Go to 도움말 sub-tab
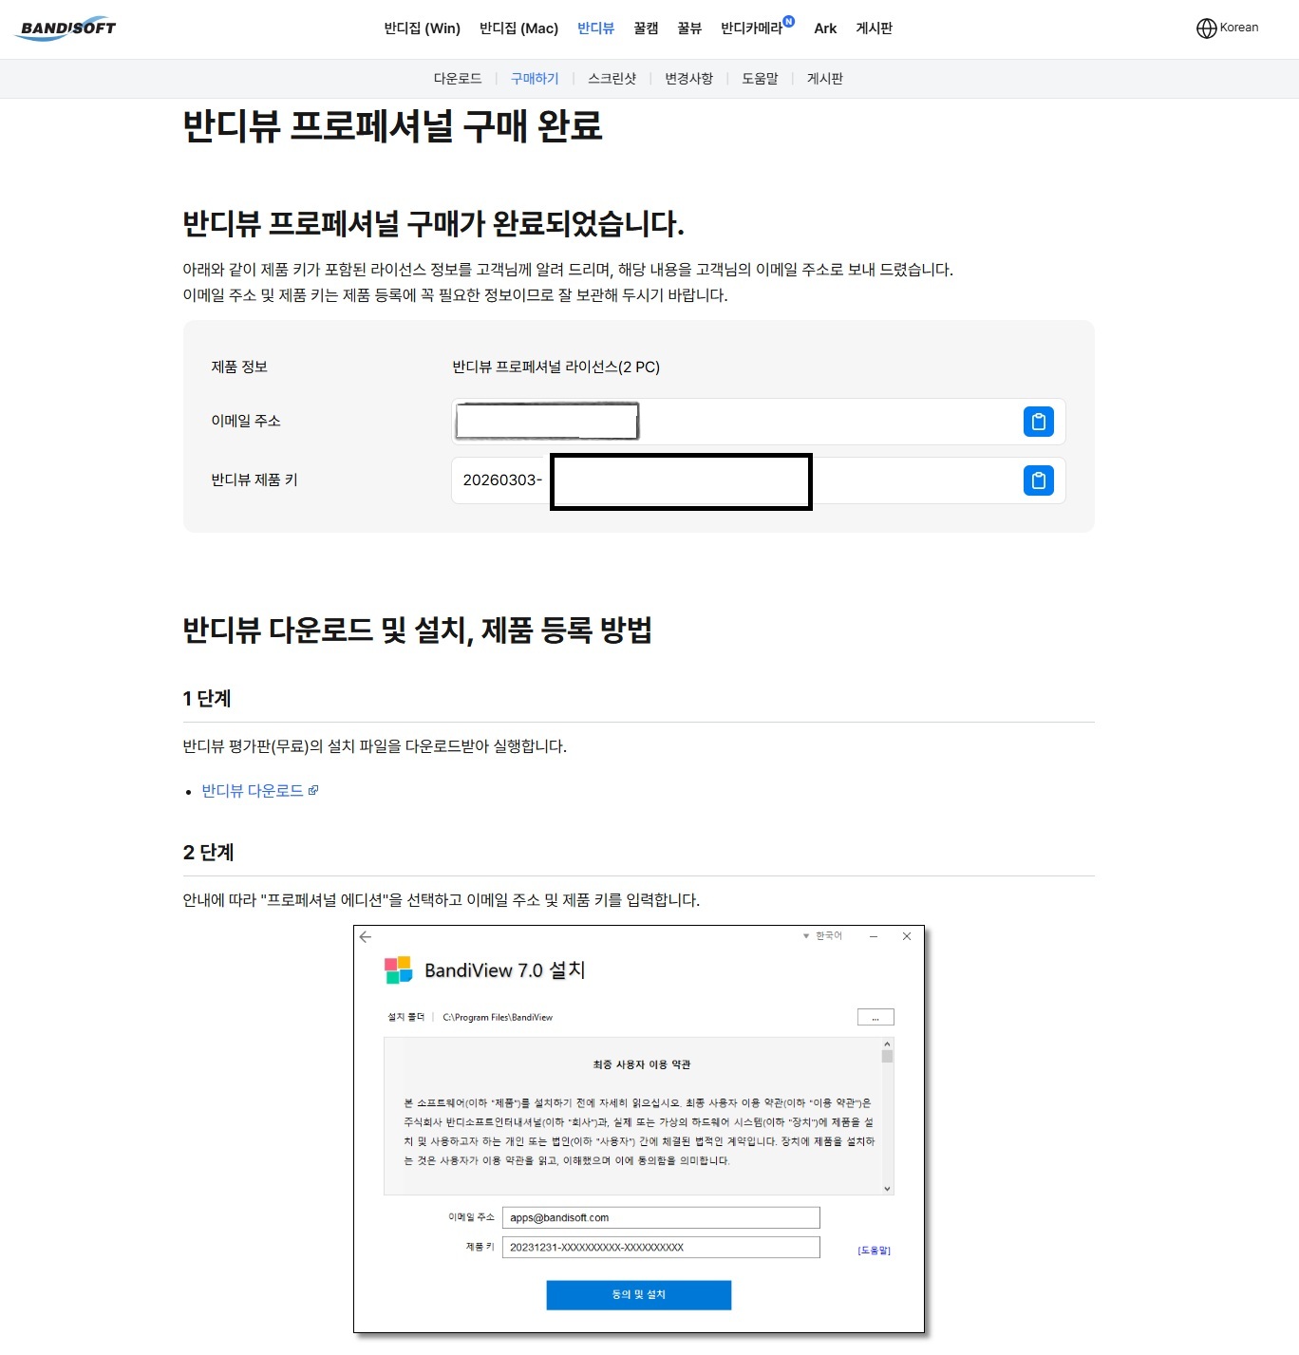1299x1355 pixels. point(760,79)
